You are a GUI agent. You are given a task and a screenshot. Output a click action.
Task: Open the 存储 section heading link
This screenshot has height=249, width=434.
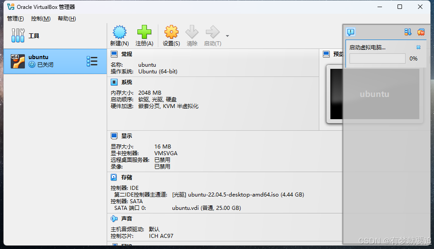click(126, 177)
